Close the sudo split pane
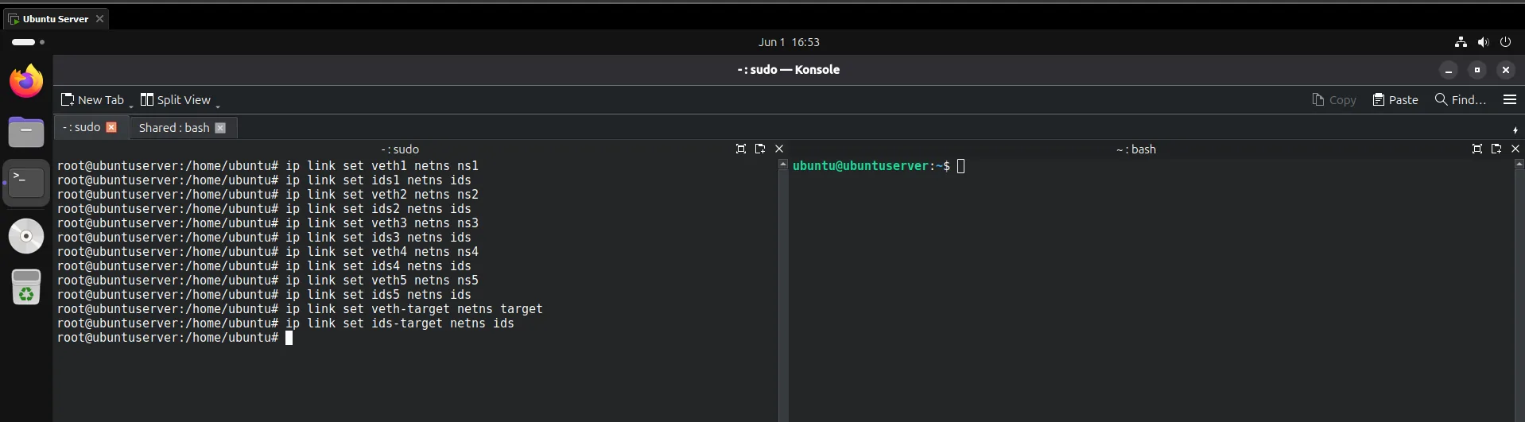Image resolution: width=1525 pixels, height=422 pixels. point(779,149)
